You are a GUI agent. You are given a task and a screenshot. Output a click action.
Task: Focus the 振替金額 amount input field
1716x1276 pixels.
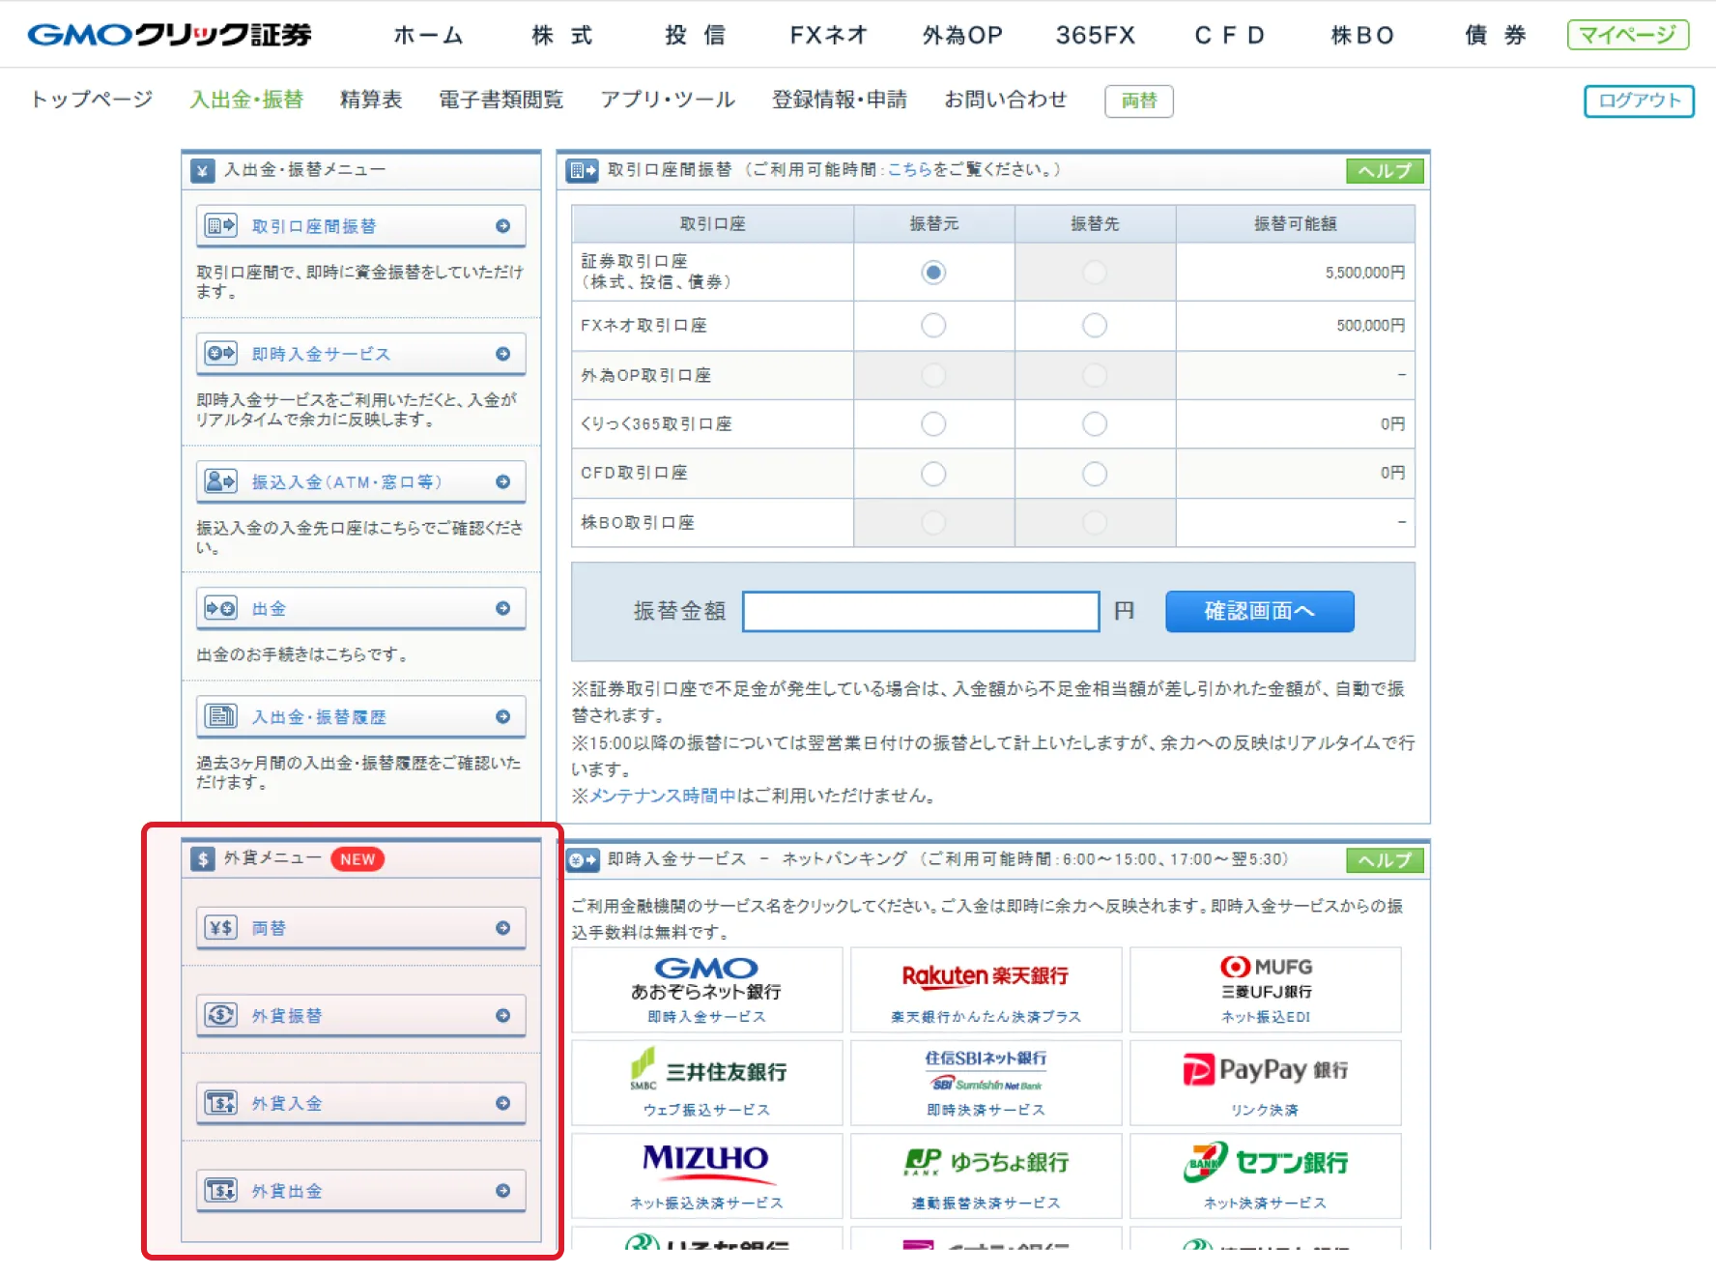coord(920,612)
